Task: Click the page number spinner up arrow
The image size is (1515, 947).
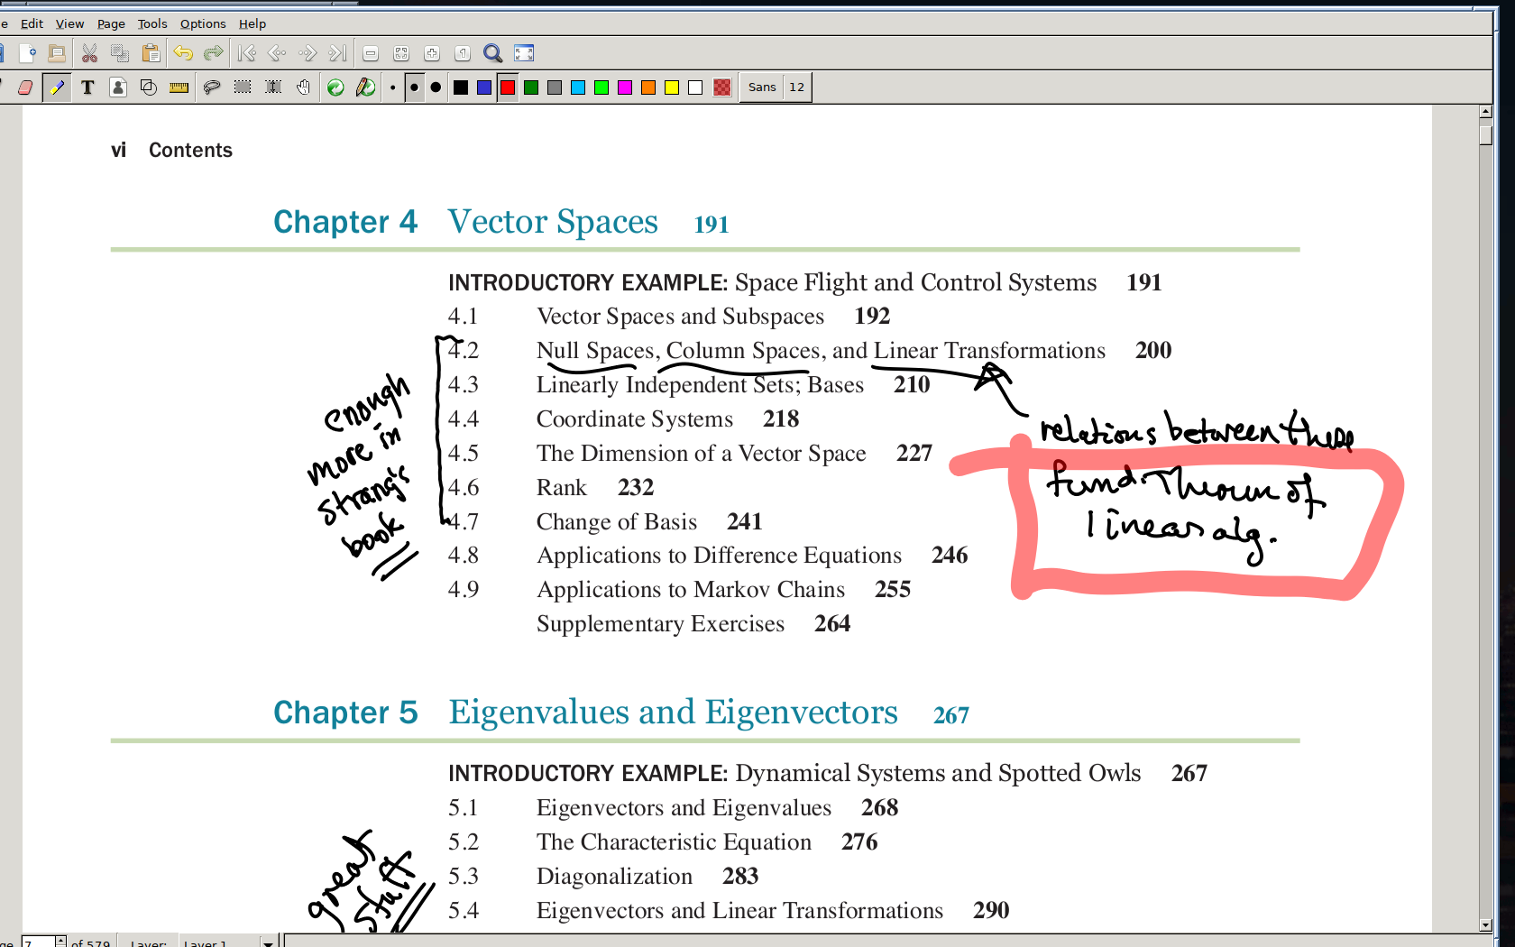Action: 60,940
